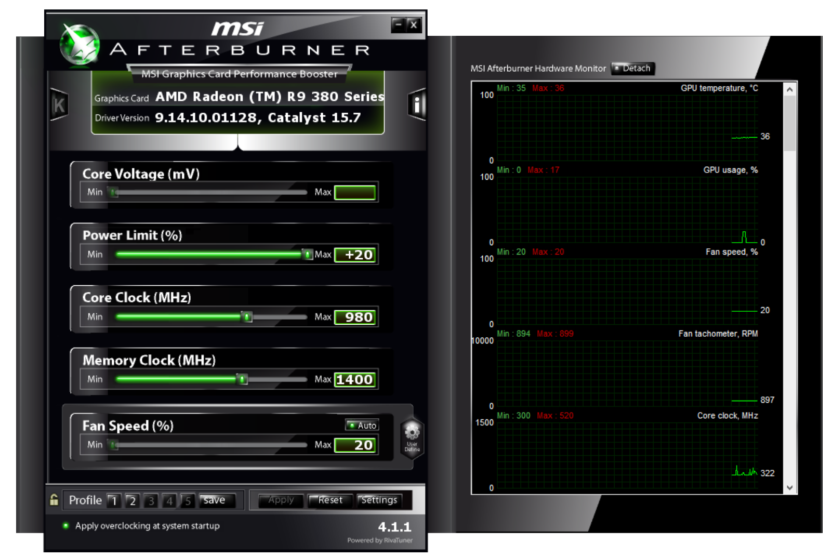Click the 'Powered by RivaTuner' text

[380, 540]
